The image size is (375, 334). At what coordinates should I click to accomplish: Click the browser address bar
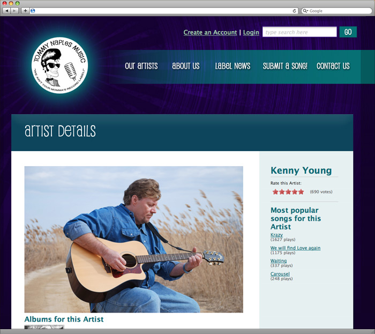(163, 11)
